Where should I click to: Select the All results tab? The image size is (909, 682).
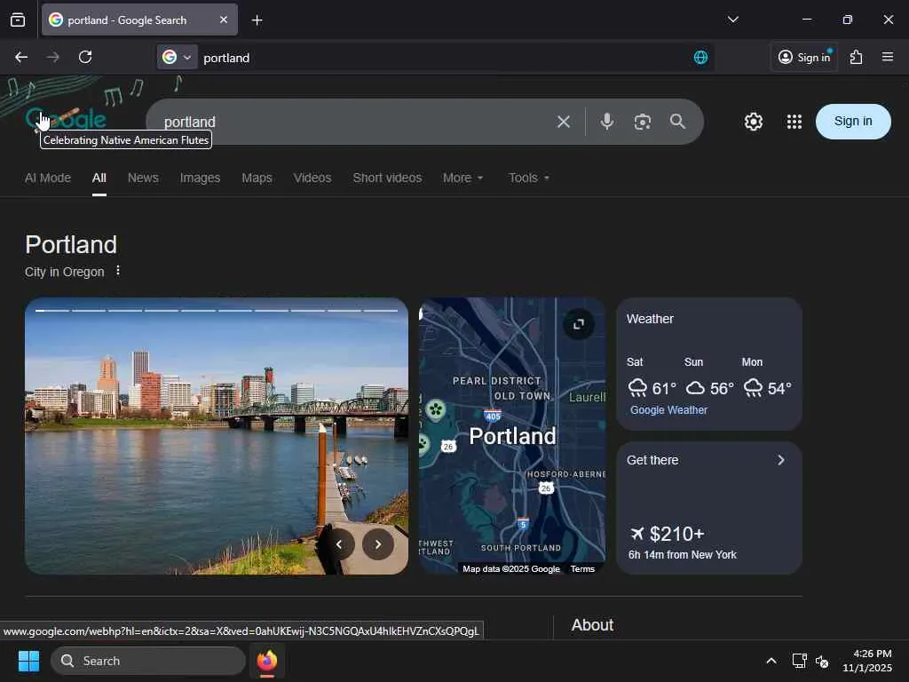(99, 178)
